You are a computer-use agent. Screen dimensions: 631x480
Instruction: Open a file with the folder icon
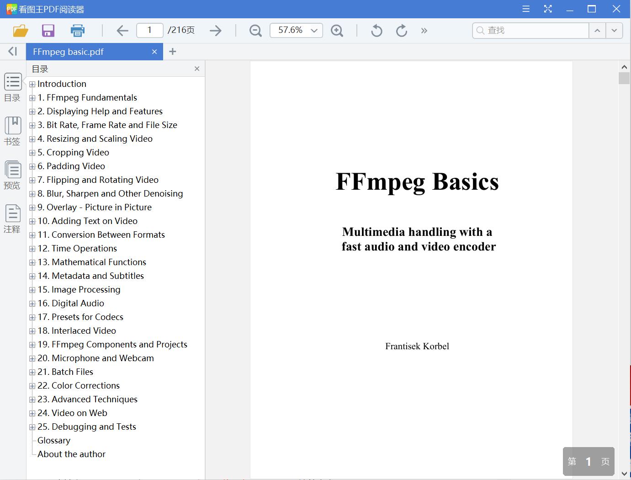(x=21, y=31)
